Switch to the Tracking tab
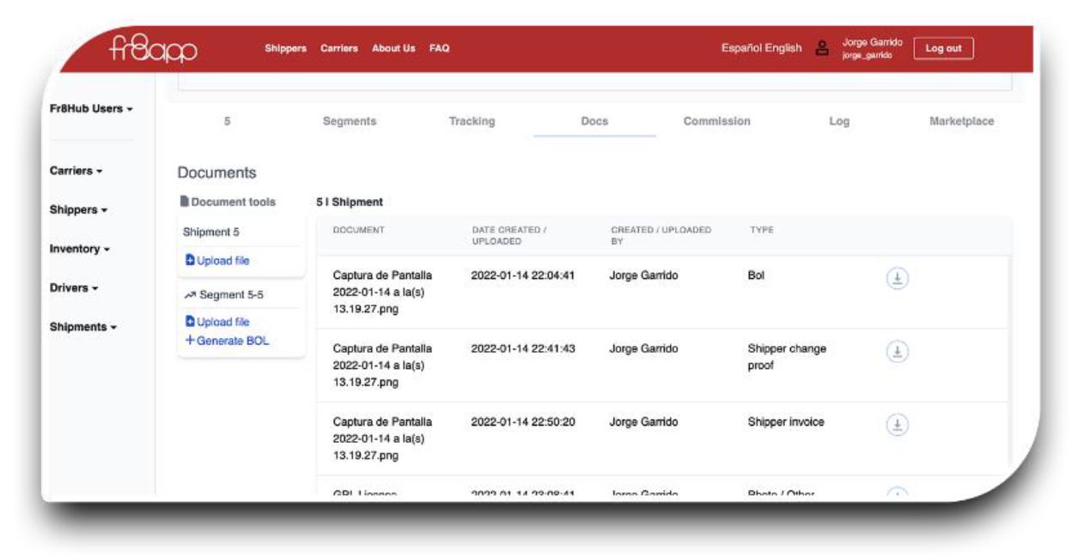The width and height of the screenshot is (1072, 556). click(472, 122)
